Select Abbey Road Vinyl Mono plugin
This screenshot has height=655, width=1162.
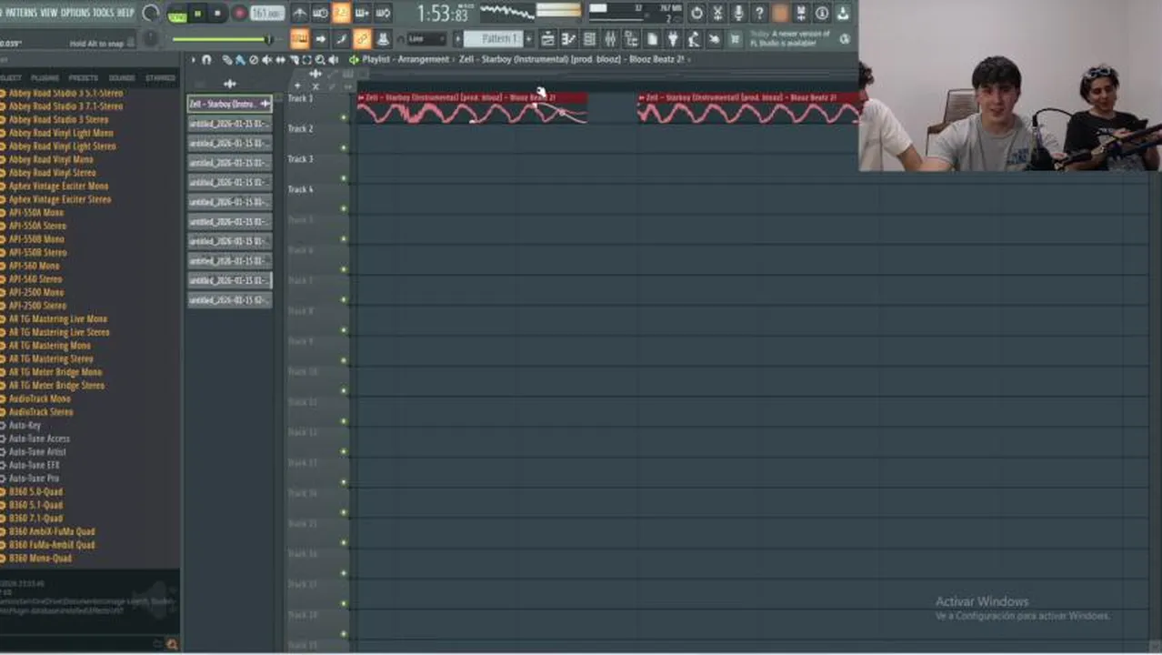[x=51, y=159]
